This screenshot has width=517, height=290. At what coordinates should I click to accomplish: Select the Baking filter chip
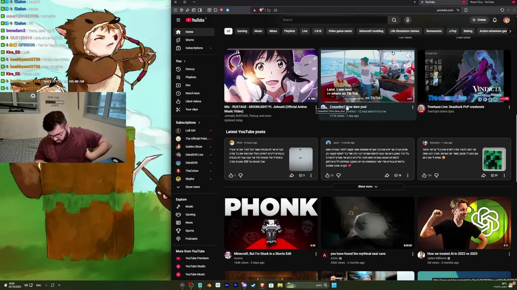(468, 31)
